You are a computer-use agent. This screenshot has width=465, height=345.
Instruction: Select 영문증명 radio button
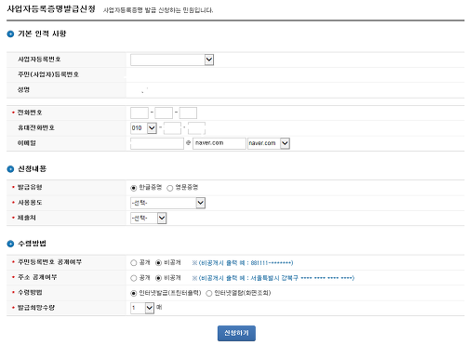[x=170, y=188]
